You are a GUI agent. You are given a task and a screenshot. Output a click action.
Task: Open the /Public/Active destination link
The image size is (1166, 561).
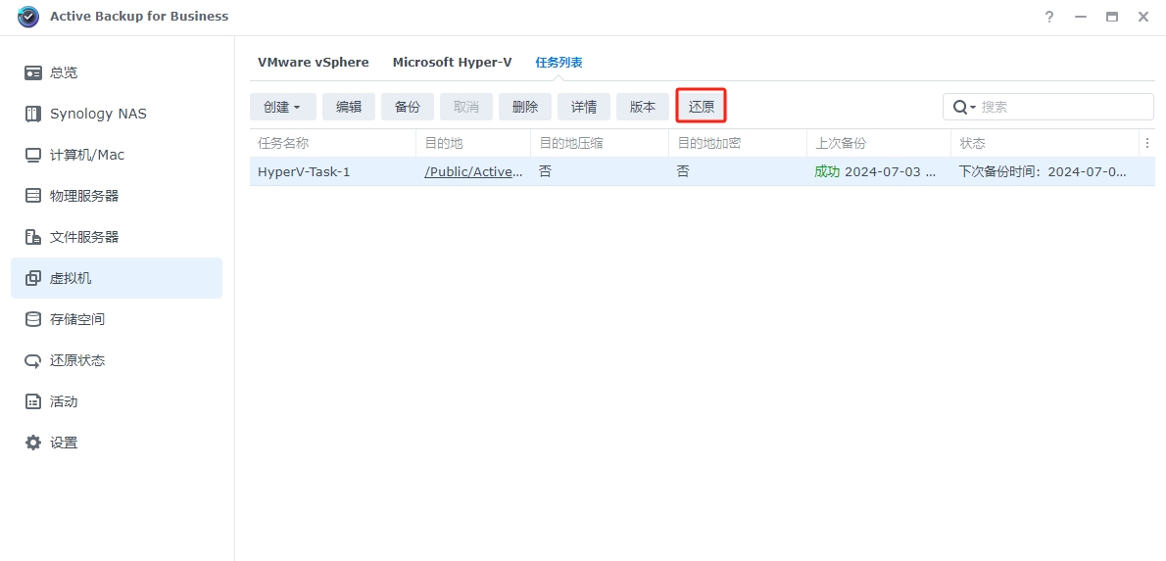473,171
